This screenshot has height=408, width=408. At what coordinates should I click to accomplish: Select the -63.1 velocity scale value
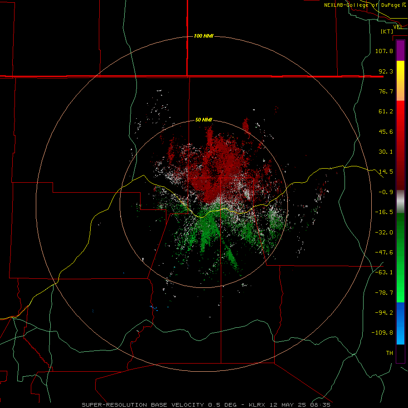384,272
